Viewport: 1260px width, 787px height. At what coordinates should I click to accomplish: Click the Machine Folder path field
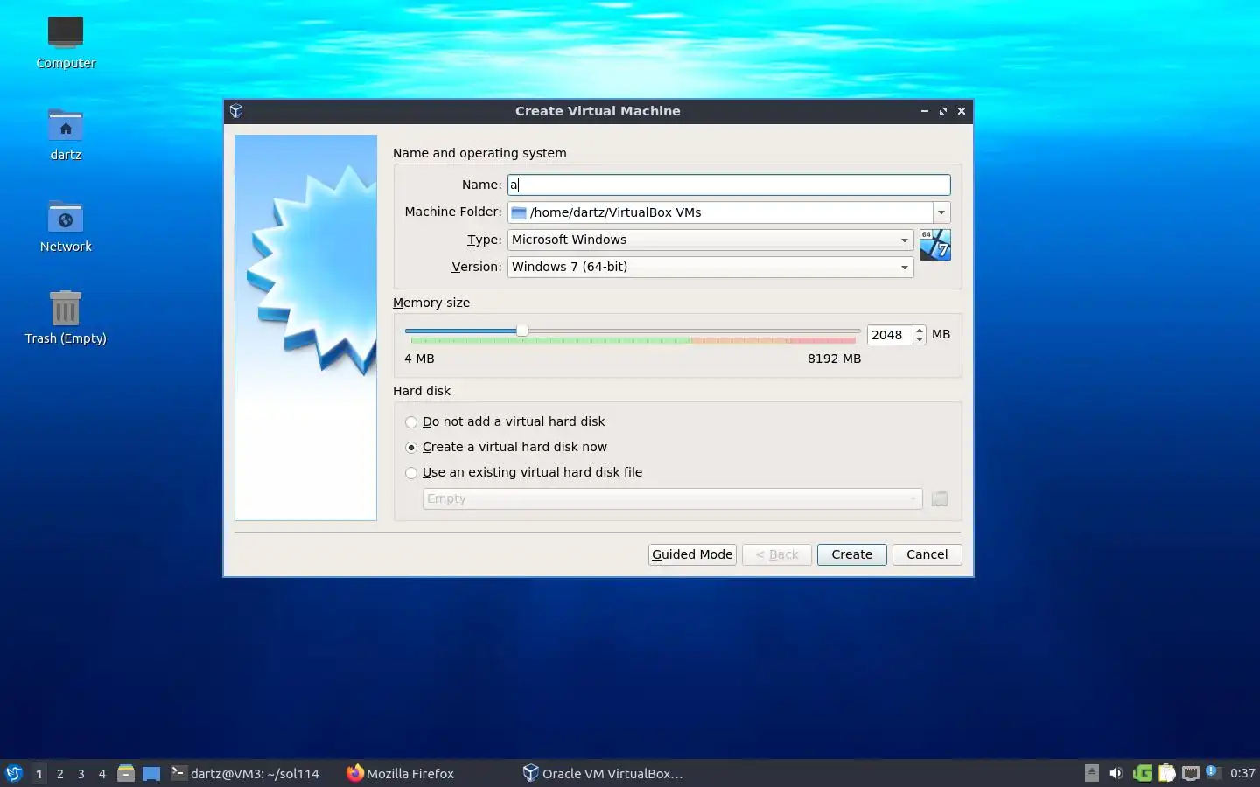point(720,212)
